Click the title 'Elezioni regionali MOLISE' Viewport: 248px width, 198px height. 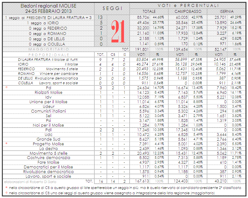click(48, 6)
